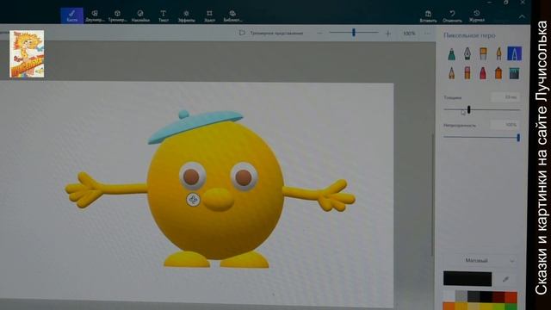Open the 3D library tab
Viewport: 551px width, 310px height.
232,15
